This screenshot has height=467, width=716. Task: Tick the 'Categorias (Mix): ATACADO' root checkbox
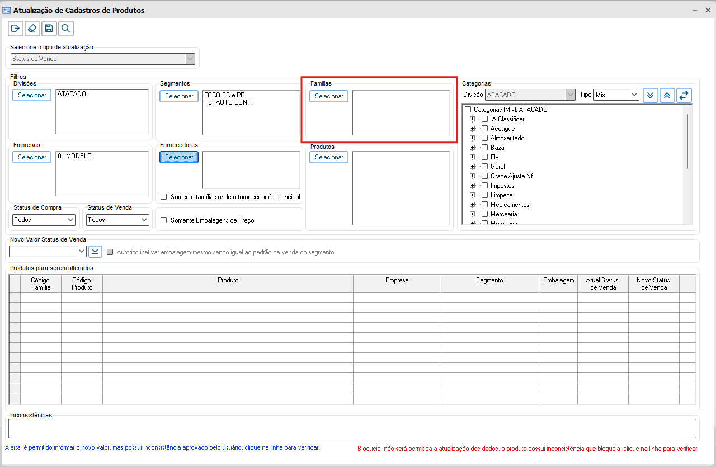(x=468, y=110)
